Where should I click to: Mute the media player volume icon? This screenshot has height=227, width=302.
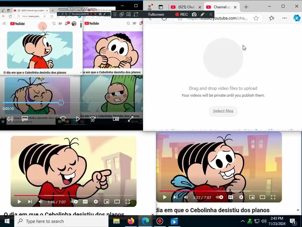(x=10, y=119)
